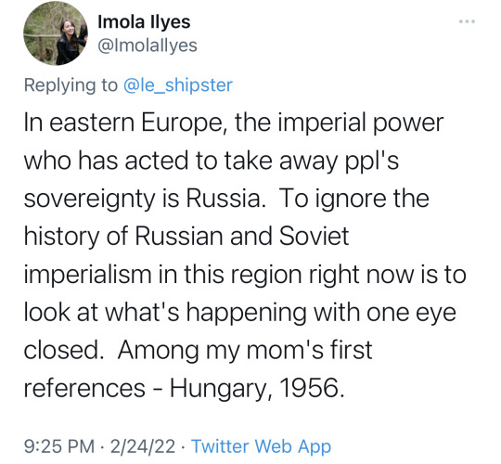Screen dimensions: 501x464
Task: Click the word 'Russia.' in the tweet
Action: point(225,198)
